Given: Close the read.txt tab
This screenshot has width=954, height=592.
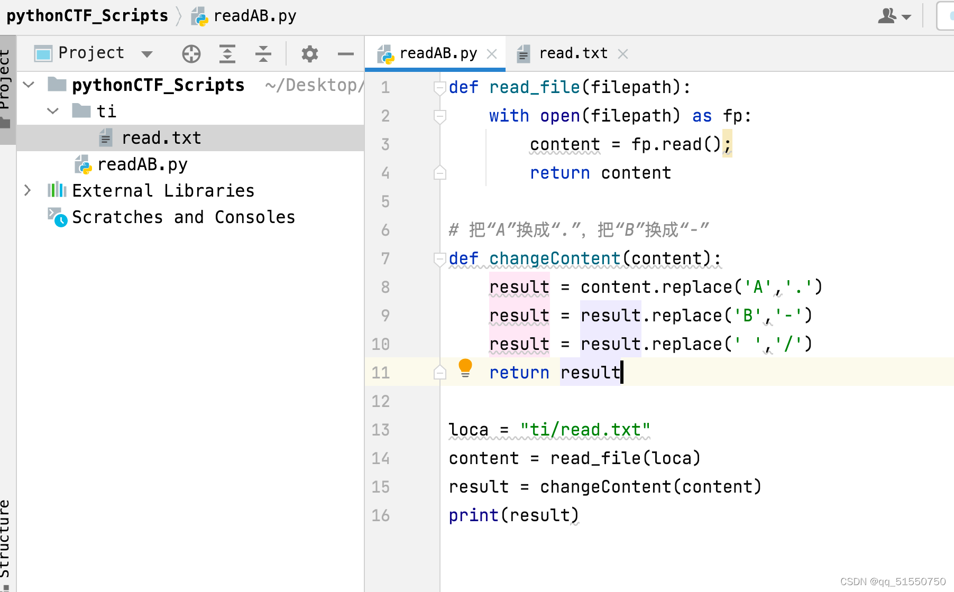Looking at the screenshot, I should click(x=623, y=54).
